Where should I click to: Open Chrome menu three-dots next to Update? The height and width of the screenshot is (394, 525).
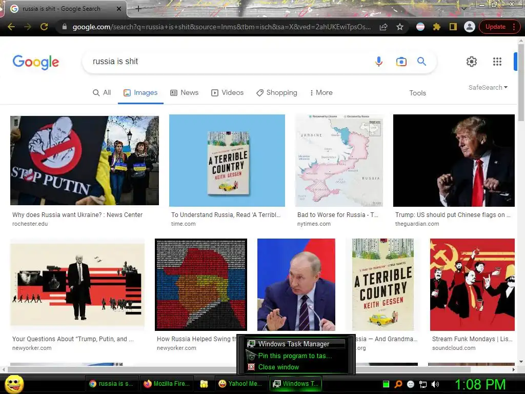point(514,27)
